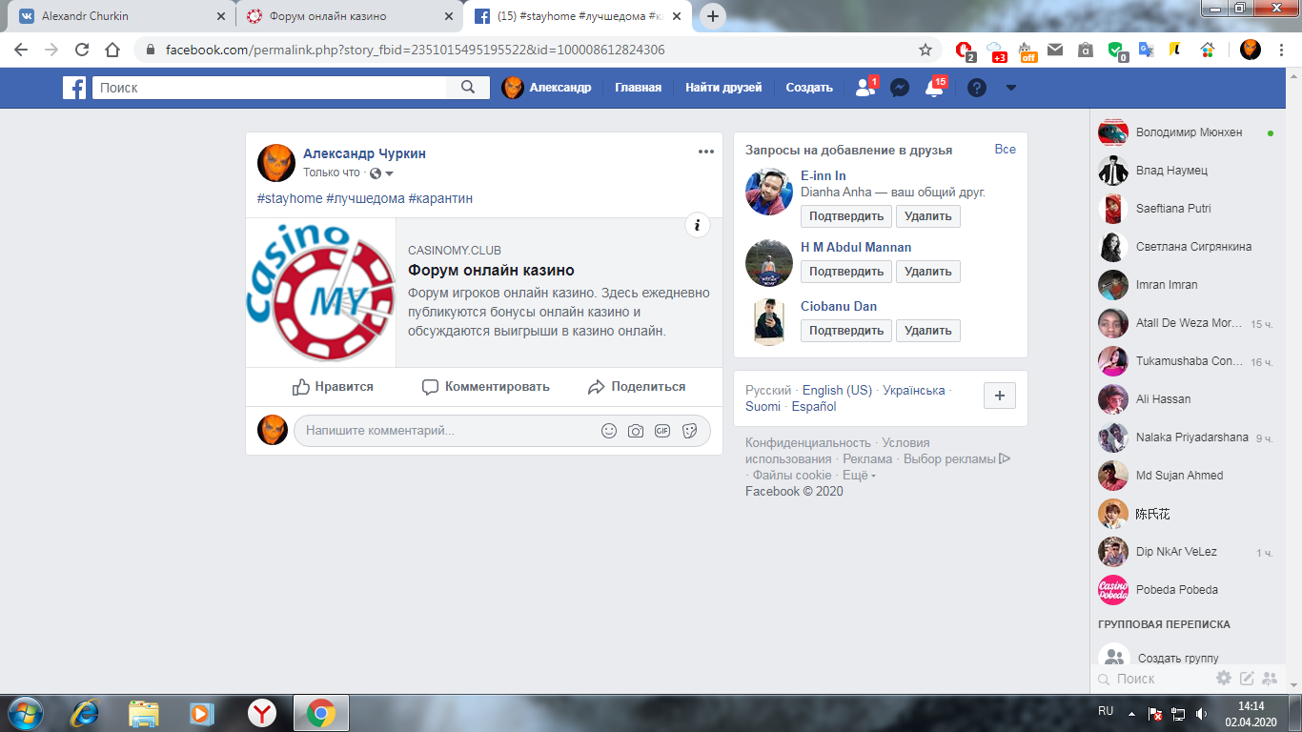
Task: Click the volume icon in system tray
Action: click(1200, 713)
